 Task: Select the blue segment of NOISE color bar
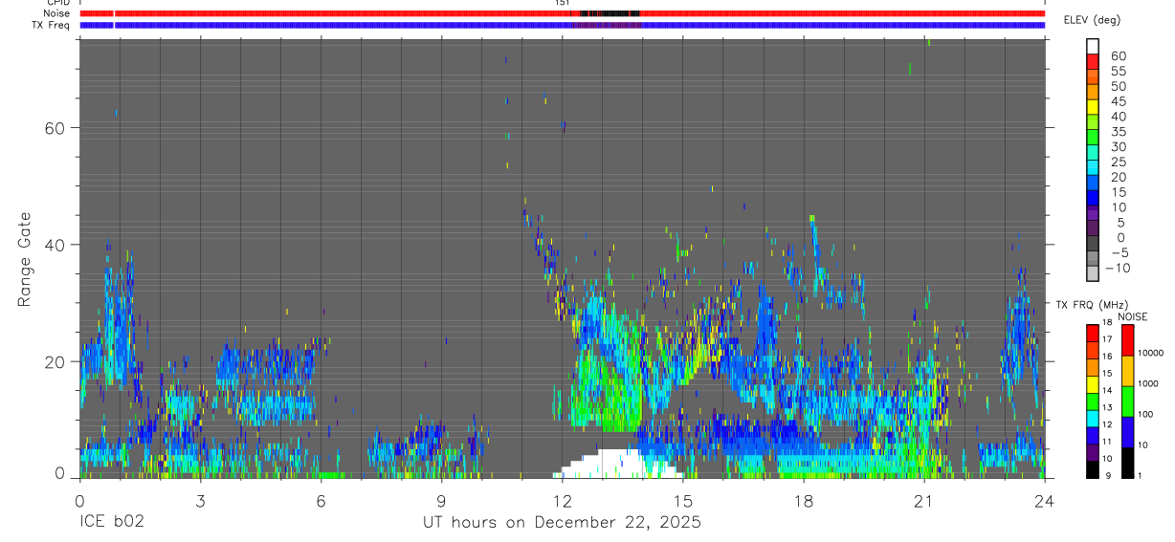pyautogui.click(x=1127, y=432)
